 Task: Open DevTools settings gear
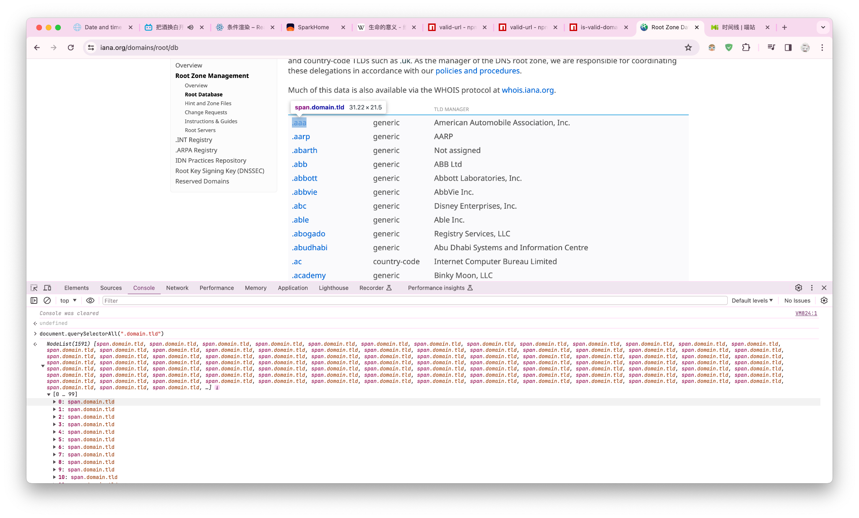[x=798, y=288]
